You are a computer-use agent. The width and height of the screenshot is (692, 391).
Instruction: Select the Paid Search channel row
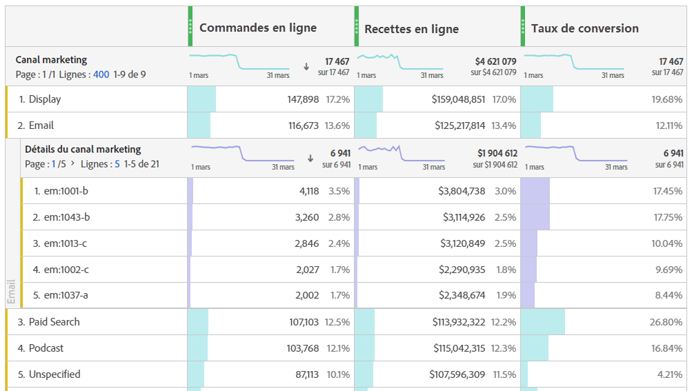coord(346,322)
